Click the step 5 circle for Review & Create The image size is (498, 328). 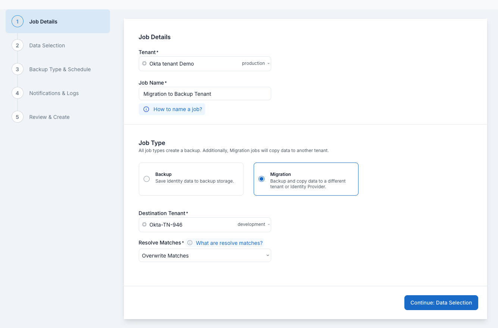coord(17,117)
